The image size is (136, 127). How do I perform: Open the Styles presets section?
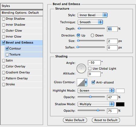tap(22, 6)
